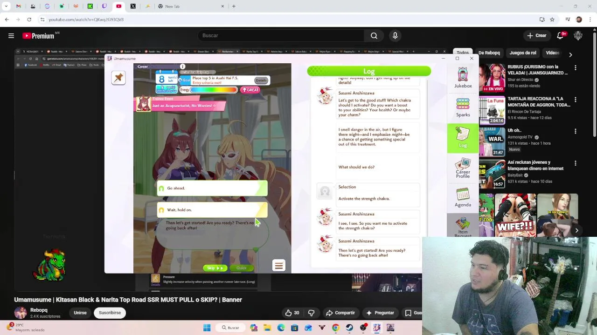
Task: Open the La Funa video thumbnail
Action: click(492, 109)
